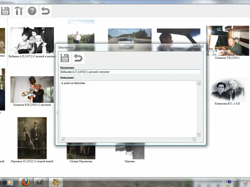
Task: Select the Бобылев А.П.(1972) photo thumbnail
Action: (32, 41)
